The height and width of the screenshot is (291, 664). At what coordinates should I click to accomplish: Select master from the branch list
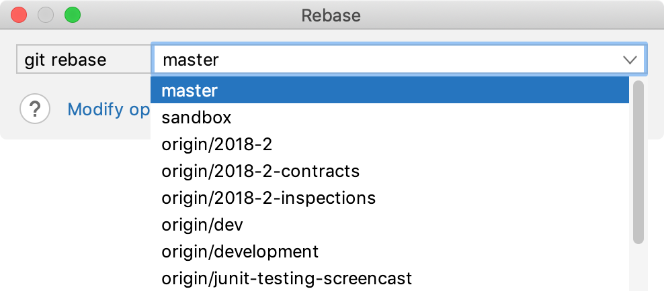390,91
